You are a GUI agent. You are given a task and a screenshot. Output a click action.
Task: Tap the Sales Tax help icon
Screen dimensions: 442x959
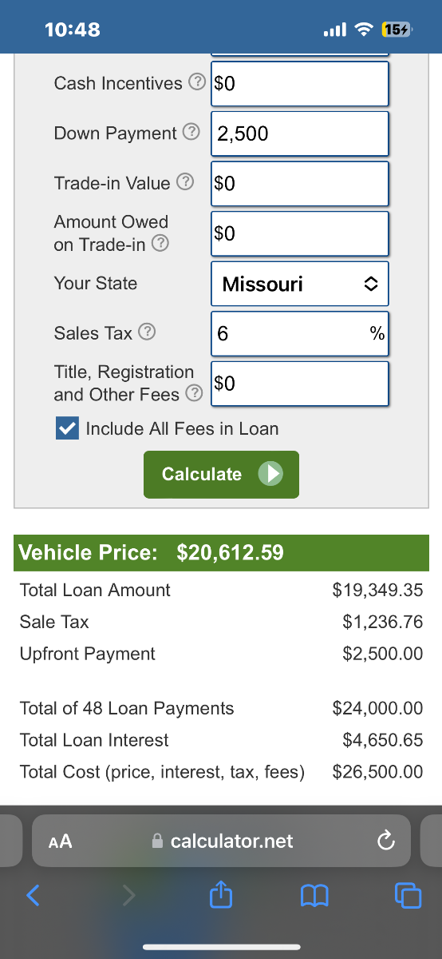[146, 333]
